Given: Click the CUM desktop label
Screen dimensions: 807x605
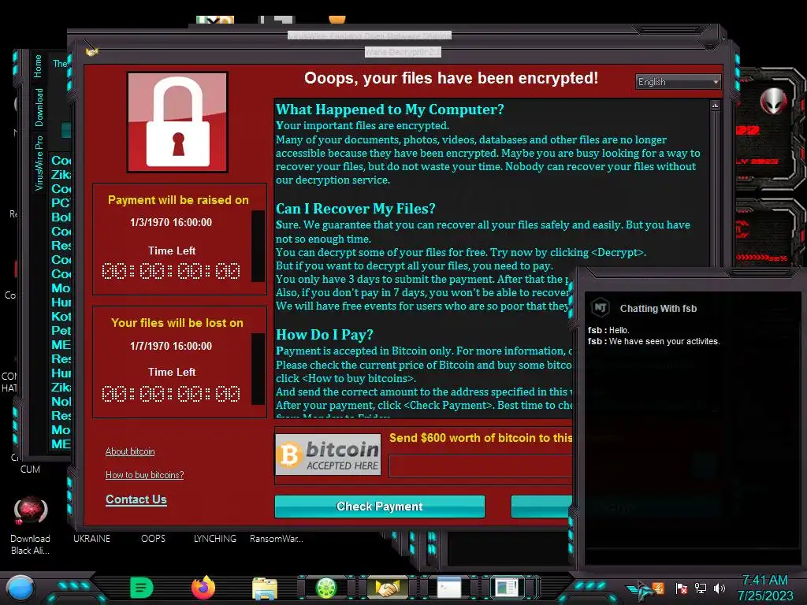Looking at the screenshot, I should point(30,470).
